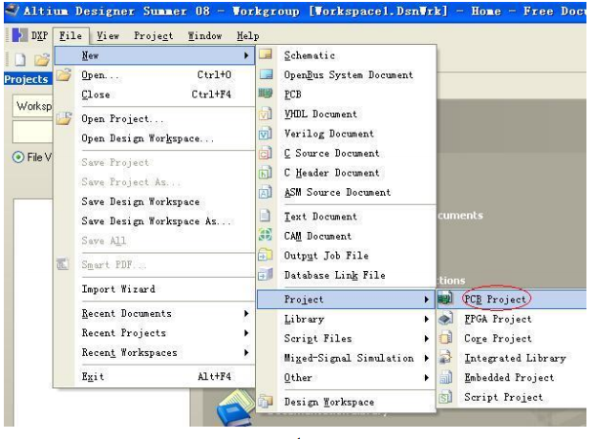Click the Workspace name field in Projects panel
Viewport: 596px width, 439px height.
(32, 106)
